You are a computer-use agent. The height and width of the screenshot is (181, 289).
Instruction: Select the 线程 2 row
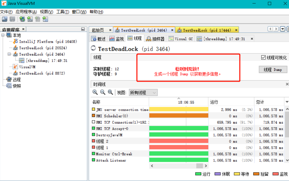pos(188,141)
